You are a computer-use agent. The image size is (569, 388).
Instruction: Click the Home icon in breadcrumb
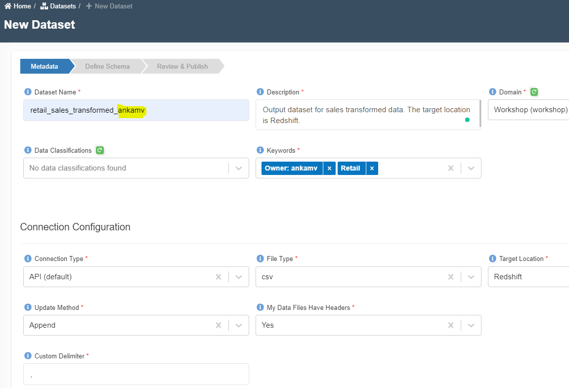coord(7,6)
